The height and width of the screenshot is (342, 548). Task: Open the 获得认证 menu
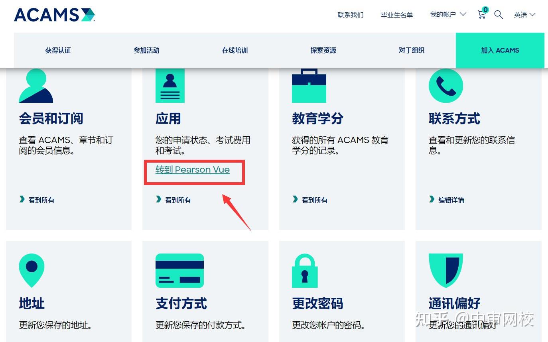pyautogui.click(x=58, y=50)
